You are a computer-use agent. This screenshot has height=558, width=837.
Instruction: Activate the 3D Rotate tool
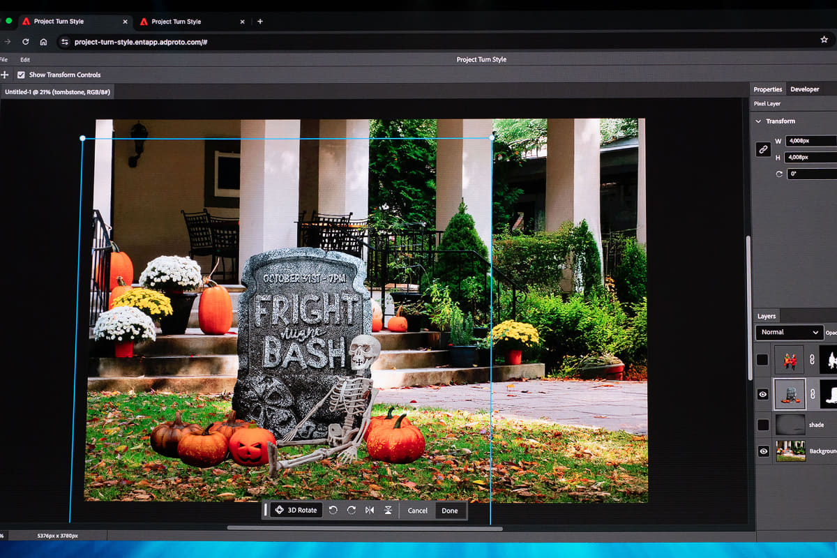pos(296,511)
